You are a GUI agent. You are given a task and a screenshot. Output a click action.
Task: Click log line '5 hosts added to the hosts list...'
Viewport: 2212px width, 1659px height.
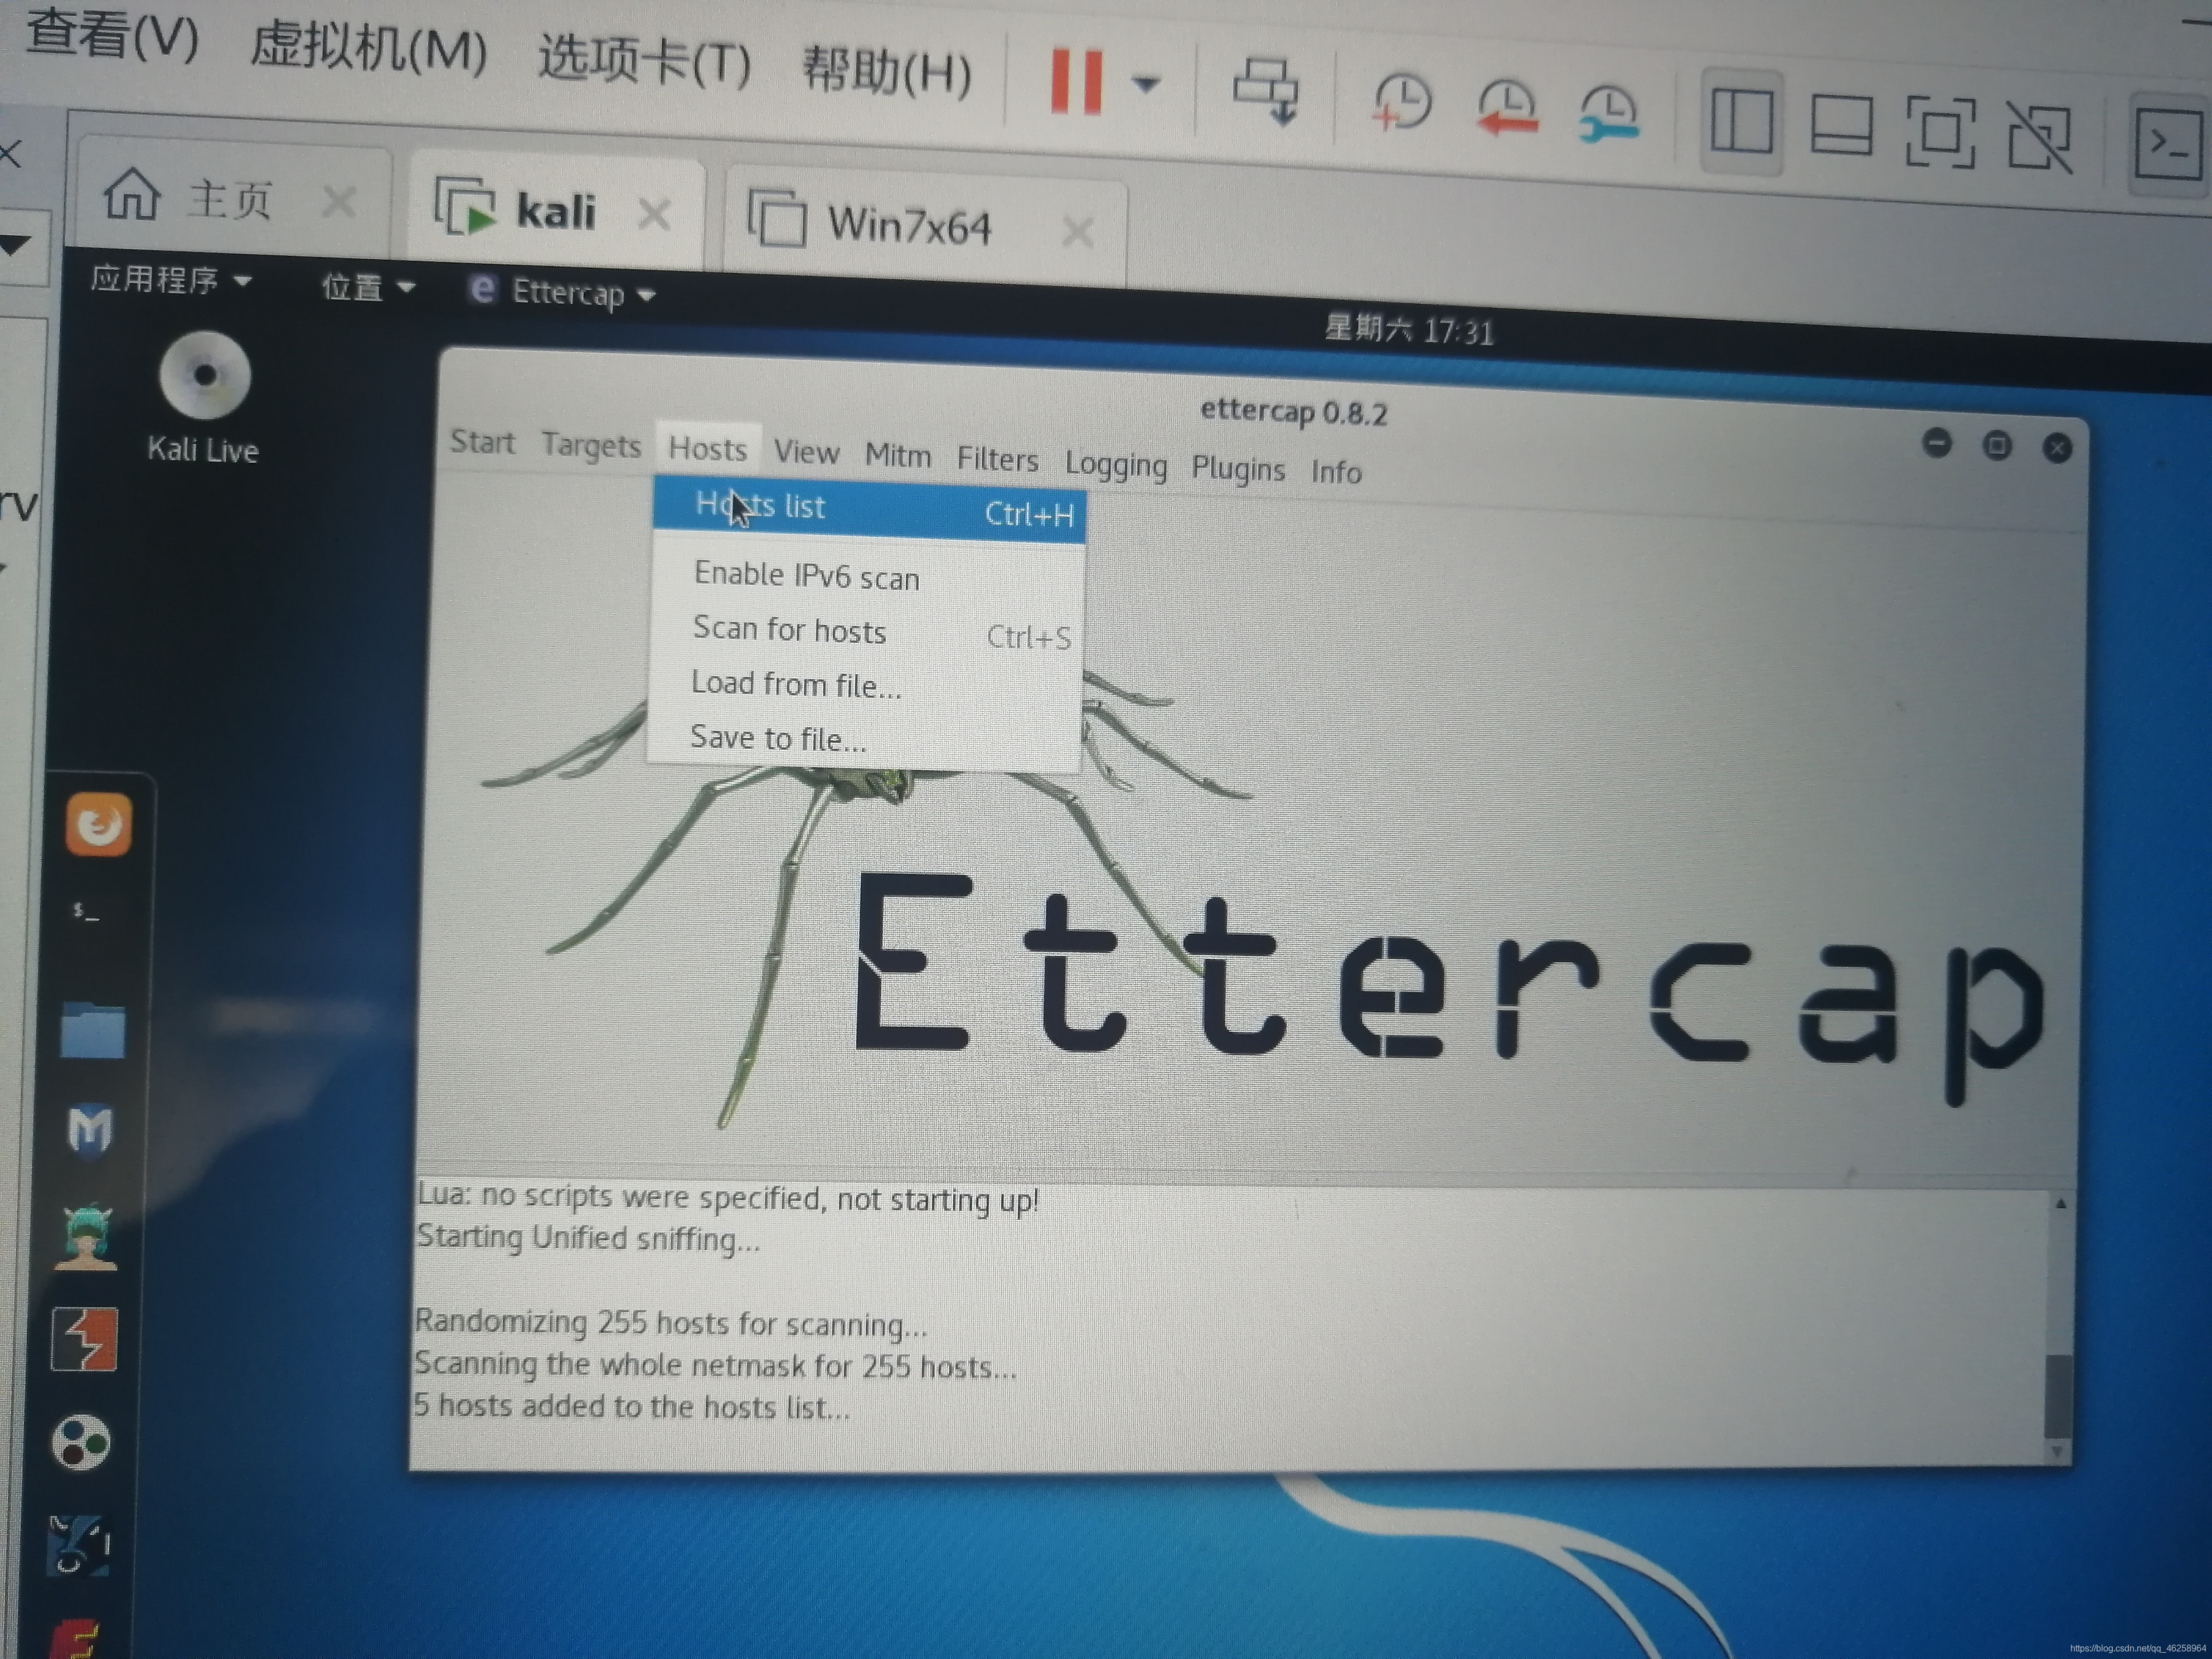click(632, 1406)
